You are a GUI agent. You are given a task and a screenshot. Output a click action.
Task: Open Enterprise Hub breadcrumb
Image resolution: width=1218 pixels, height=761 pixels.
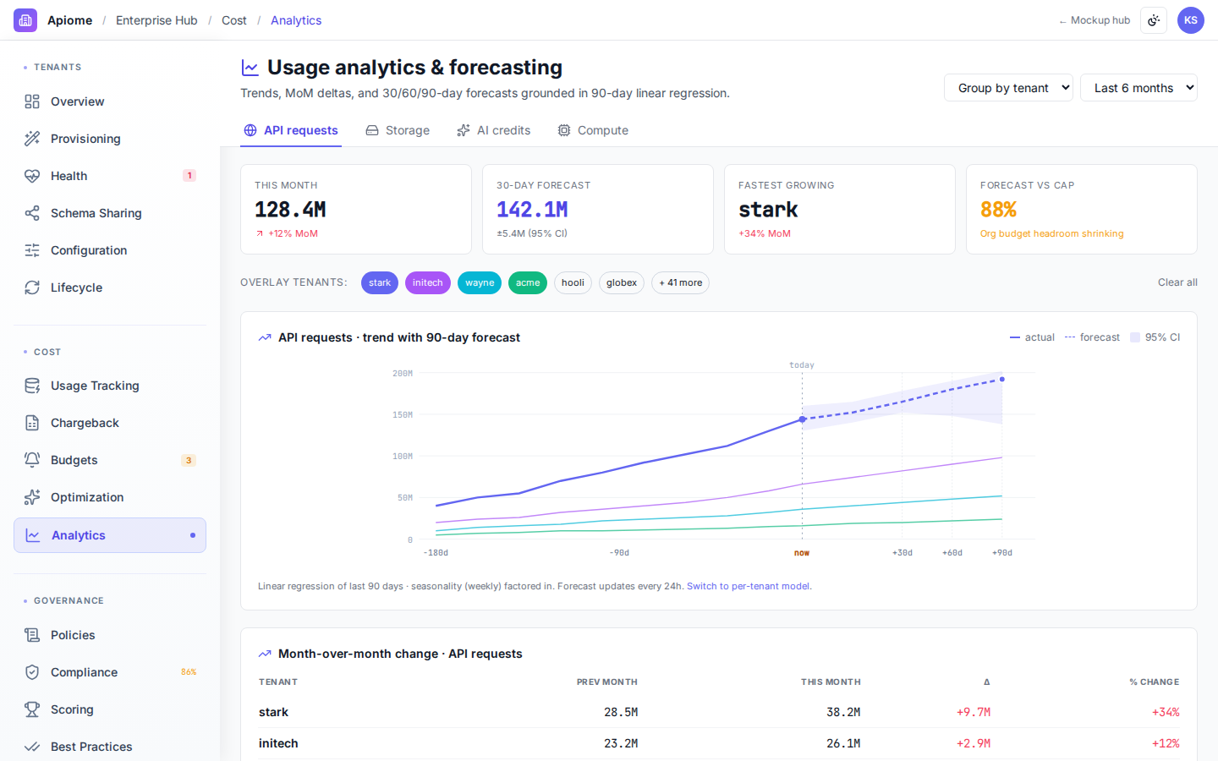click(156, 20)
